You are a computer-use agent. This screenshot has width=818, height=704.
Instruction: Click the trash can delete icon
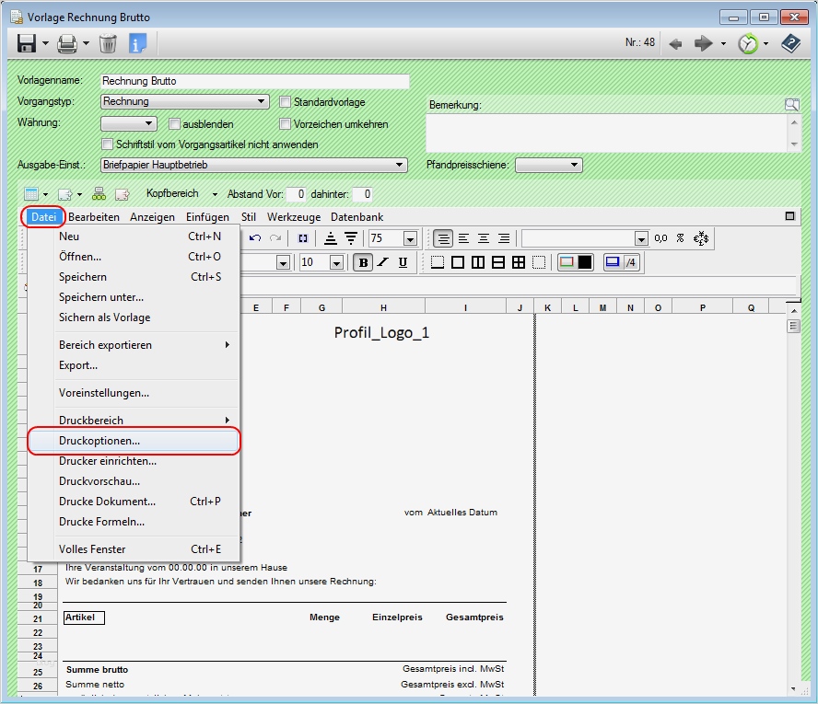[x=108, y=43]
